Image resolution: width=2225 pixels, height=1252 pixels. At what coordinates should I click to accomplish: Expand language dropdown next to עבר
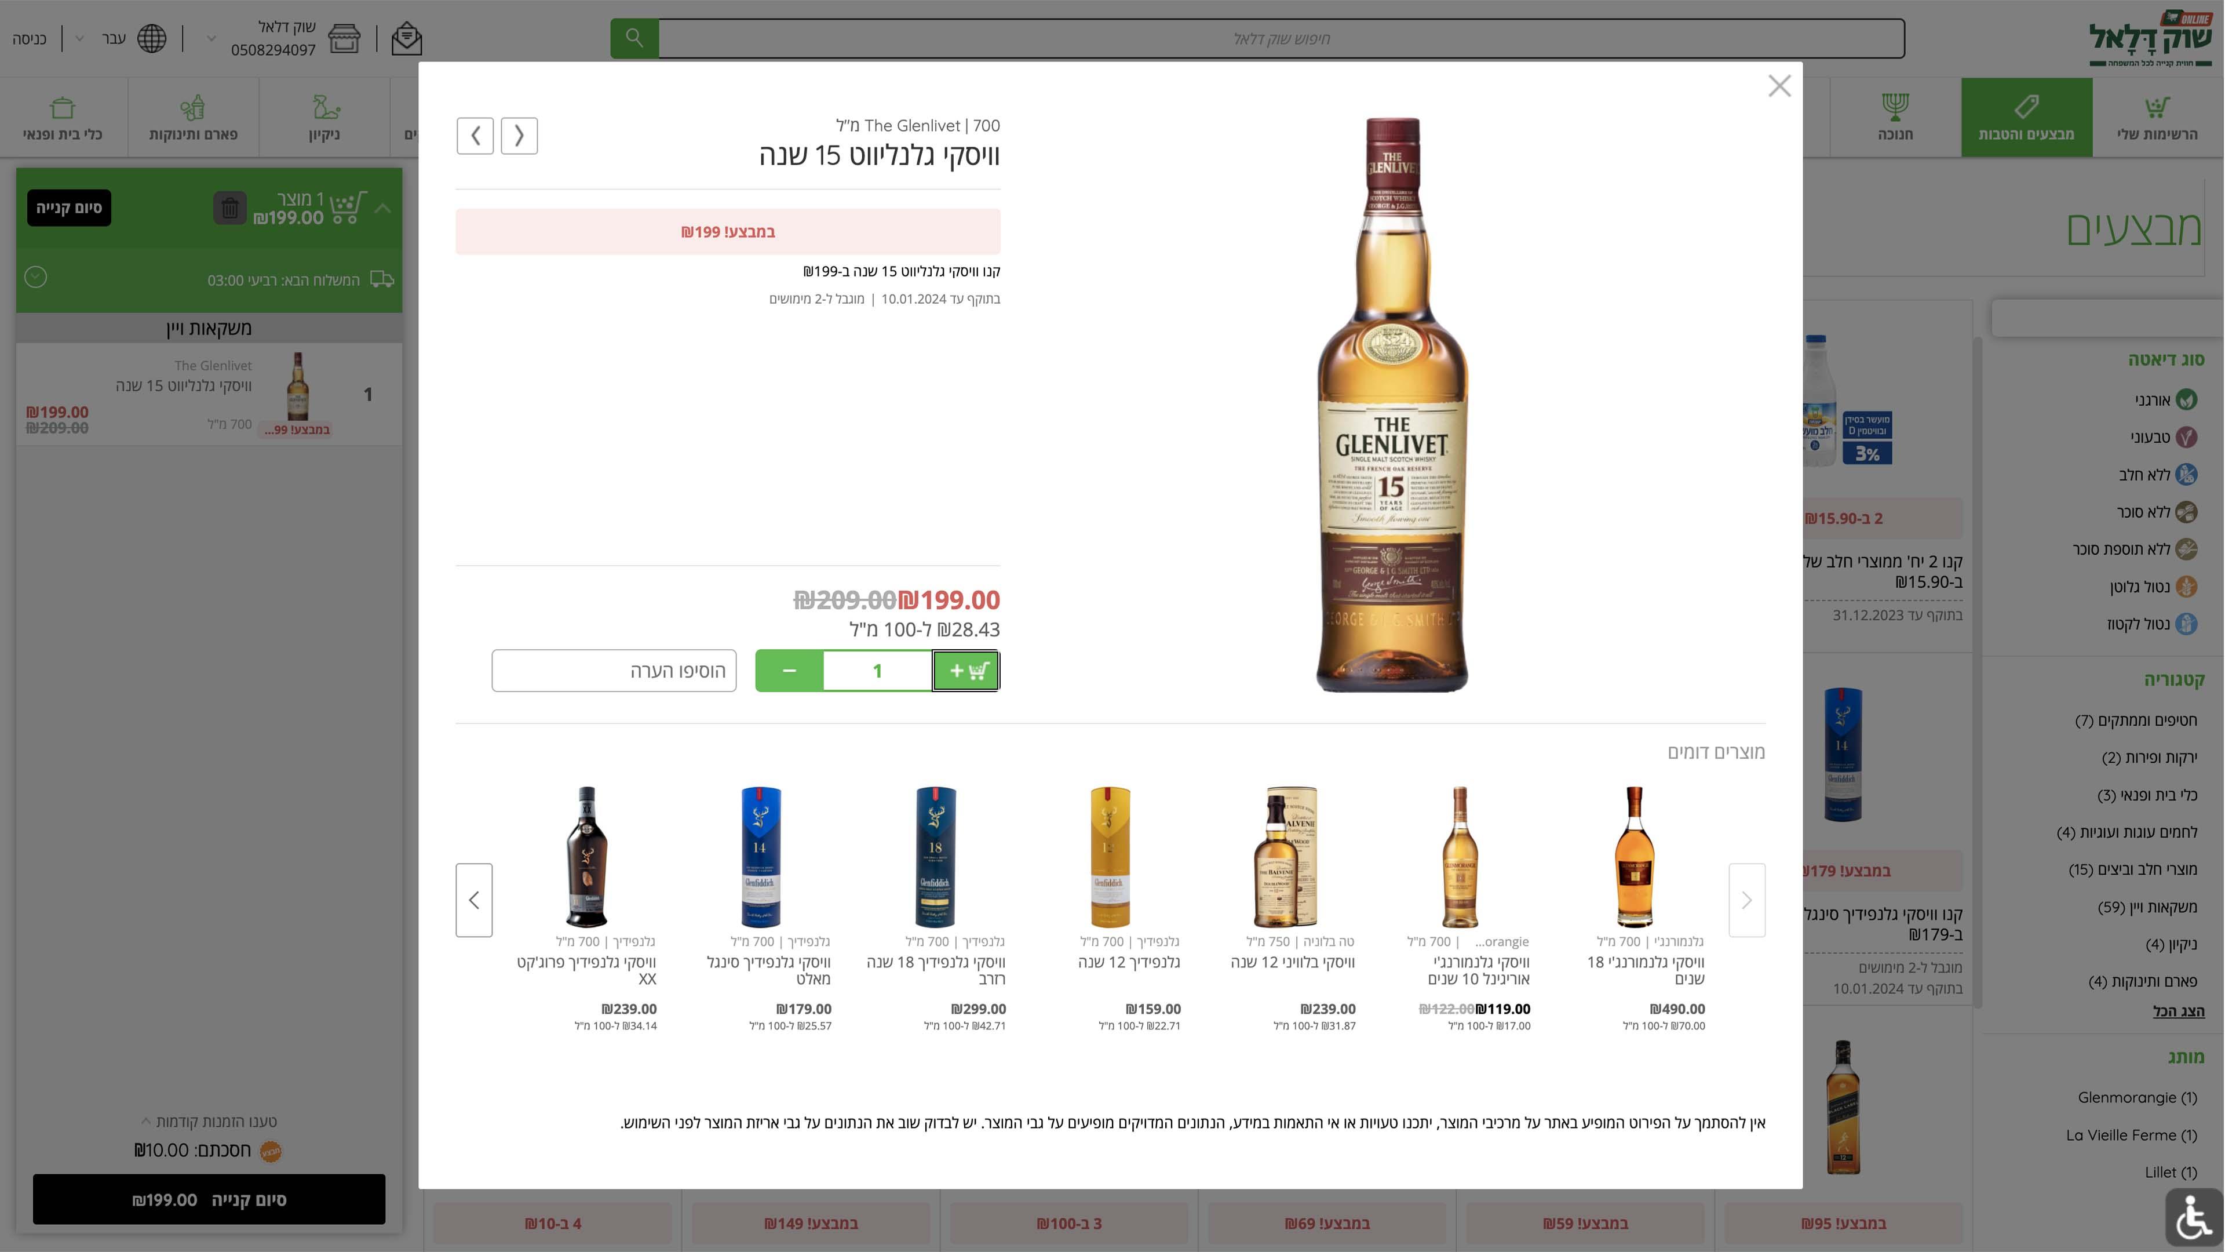pos(79,39)
